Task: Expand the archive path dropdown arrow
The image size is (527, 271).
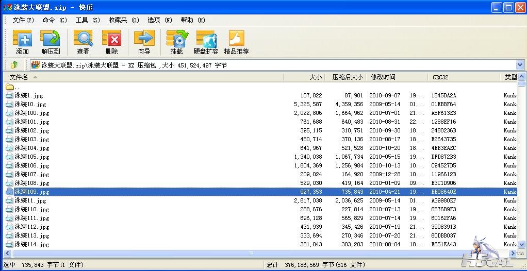Action: [520, 65]
